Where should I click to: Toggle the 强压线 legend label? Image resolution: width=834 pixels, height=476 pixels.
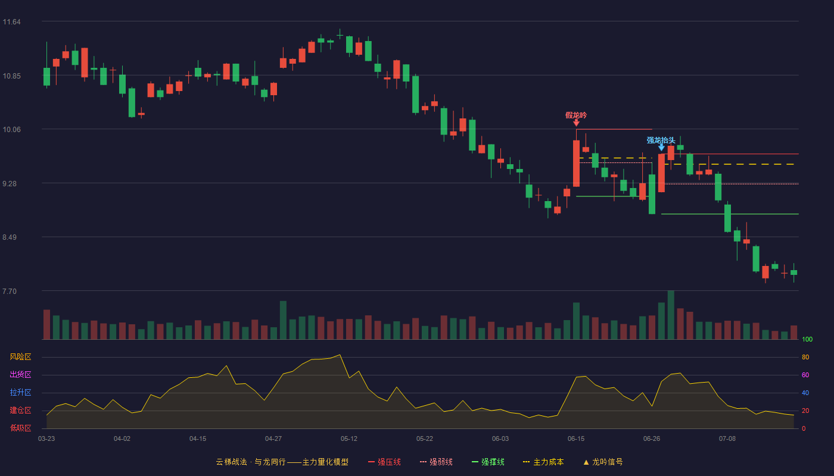click(x=389, y=462)
